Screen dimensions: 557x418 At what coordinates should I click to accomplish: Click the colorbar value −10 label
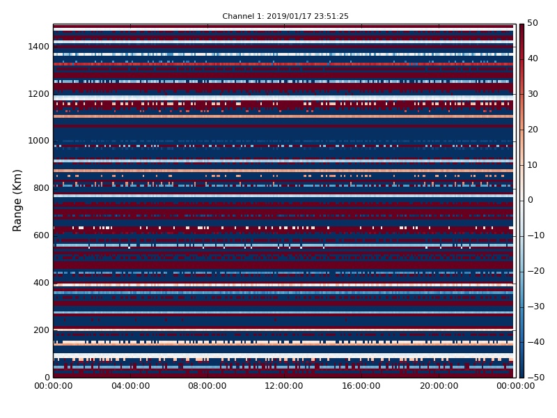click(535, 235)
